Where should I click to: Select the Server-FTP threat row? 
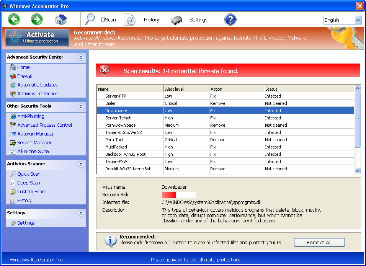[225, 96]
